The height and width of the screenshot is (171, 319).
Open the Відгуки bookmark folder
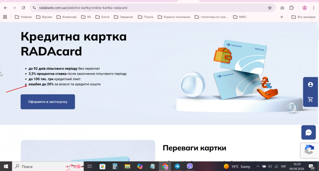[44, 17]
